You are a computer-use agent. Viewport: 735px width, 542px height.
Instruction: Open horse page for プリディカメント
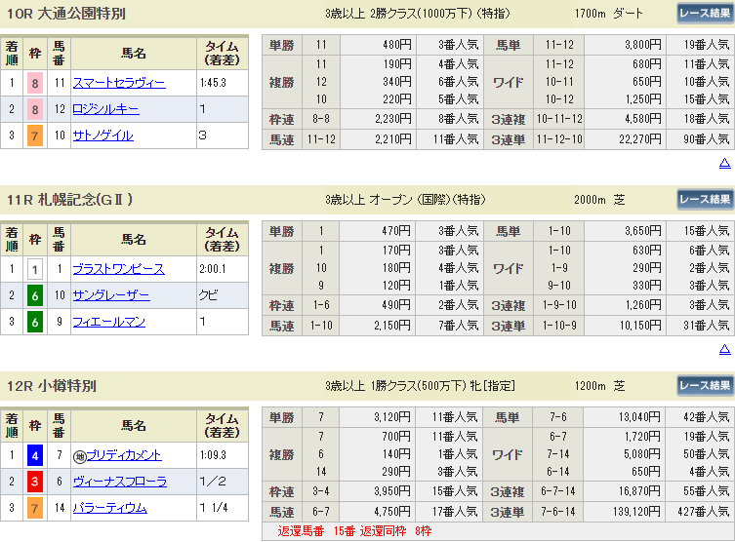click(x=124, y=455)
